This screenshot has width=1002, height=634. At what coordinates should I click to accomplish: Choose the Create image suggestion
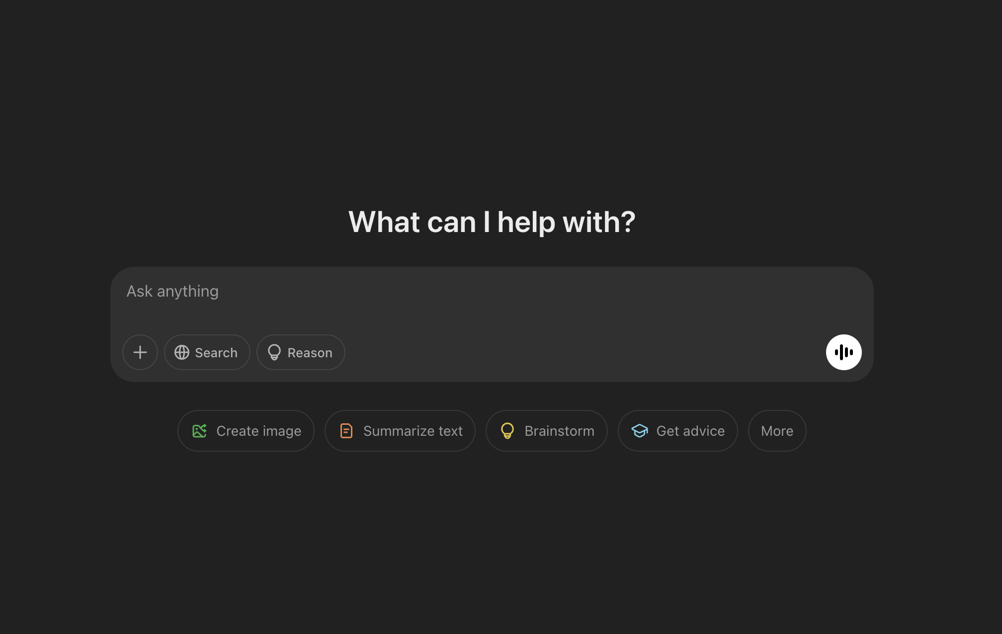246,431
